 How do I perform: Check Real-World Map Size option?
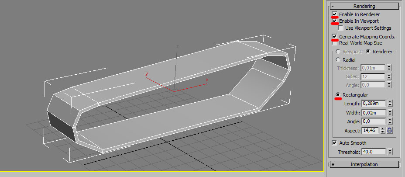pos(335,43)
